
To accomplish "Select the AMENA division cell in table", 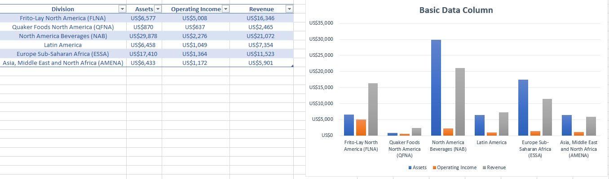I will (63, 63).
